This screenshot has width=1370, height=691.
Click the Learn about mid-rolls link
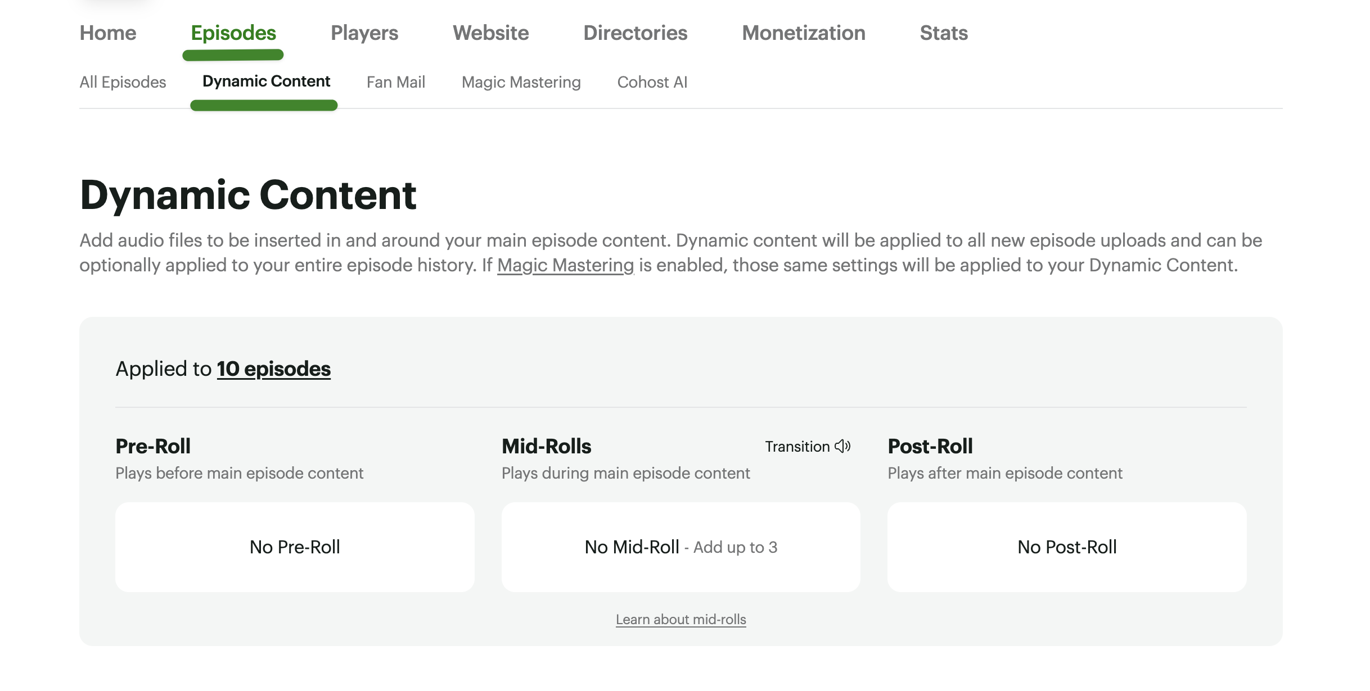(681, 619)
